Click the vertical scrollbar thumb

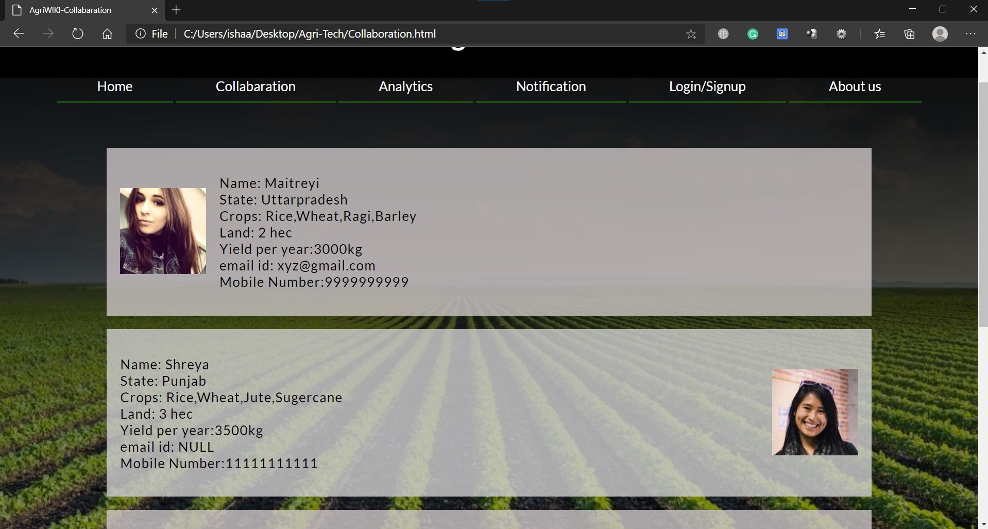(983, 204)
